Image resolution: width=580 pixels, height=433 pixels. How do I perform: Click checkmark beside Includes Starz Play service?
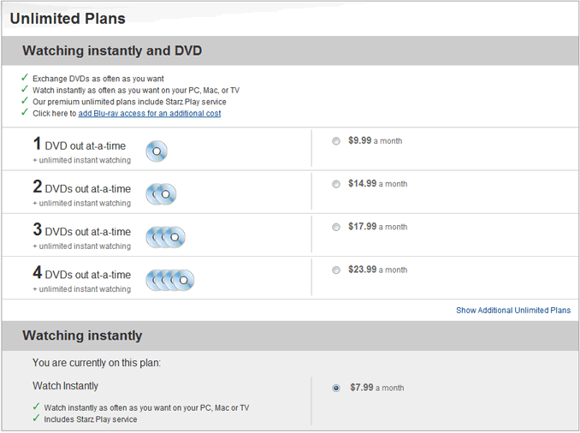click(x=36, y=418)
